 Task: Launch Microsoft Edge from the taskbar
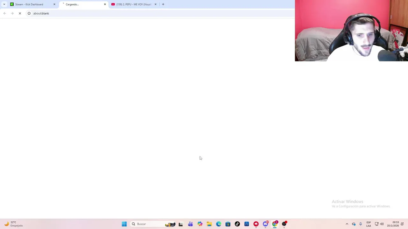pos(219,224)
